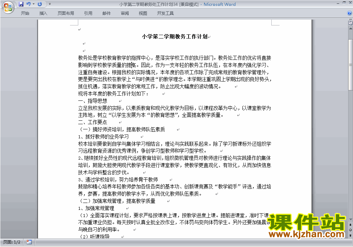This screenshot has height=247, width=353.
Task: Select the 开发工具 ribbon tab
Action: [165, 13]
